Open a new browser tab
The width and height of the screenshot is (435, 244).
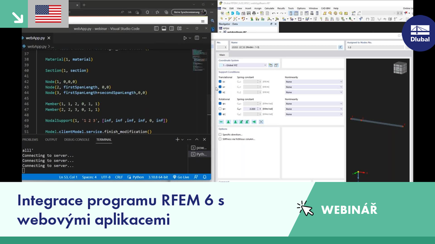click(x=84, y=5)
